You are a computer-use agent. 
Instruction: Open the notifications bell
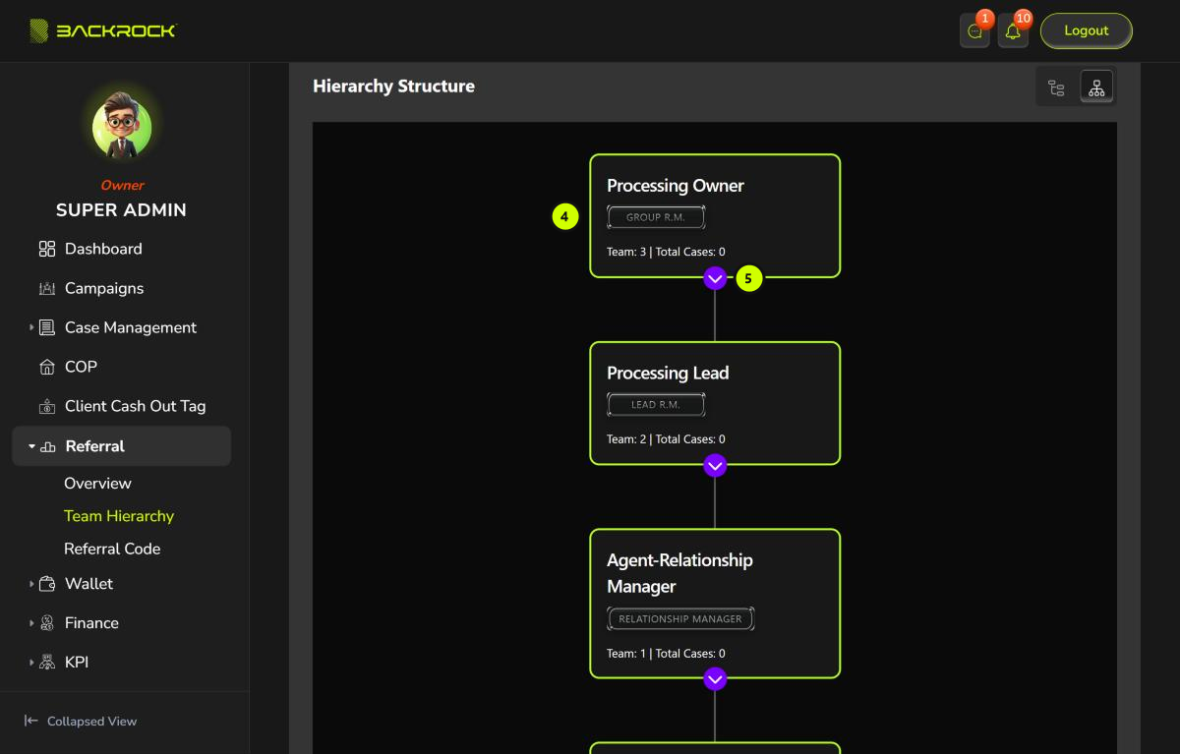pos(1013,31)
